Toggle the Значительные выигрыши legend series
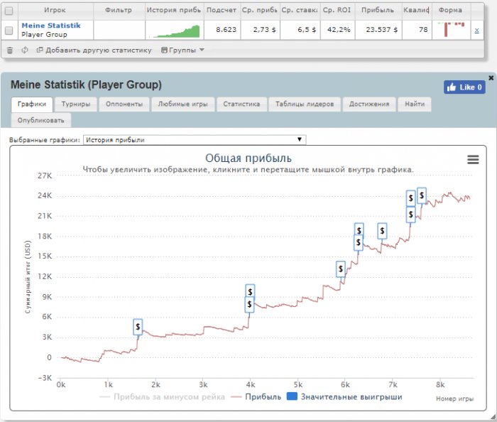Screen dimensions: 497x422 click(345, 397)
